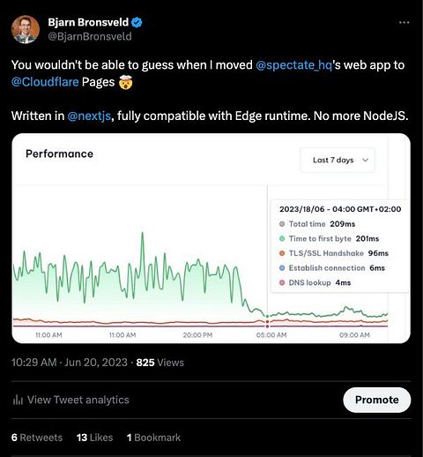Viewport: 423px width, 457px height.
Task: Click the gray Total time legend dot
Action: (x=282, y=224)
